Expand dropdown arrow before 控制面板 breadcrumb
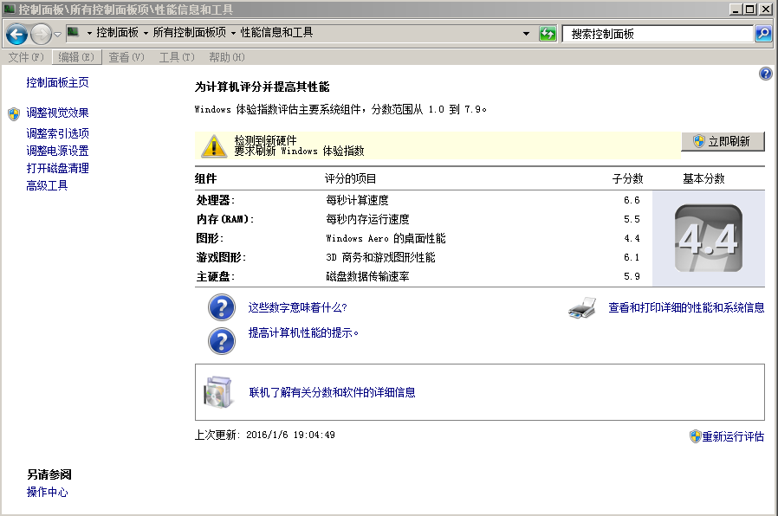Screen dimensions: 778x516 click(x=89, y=33)
